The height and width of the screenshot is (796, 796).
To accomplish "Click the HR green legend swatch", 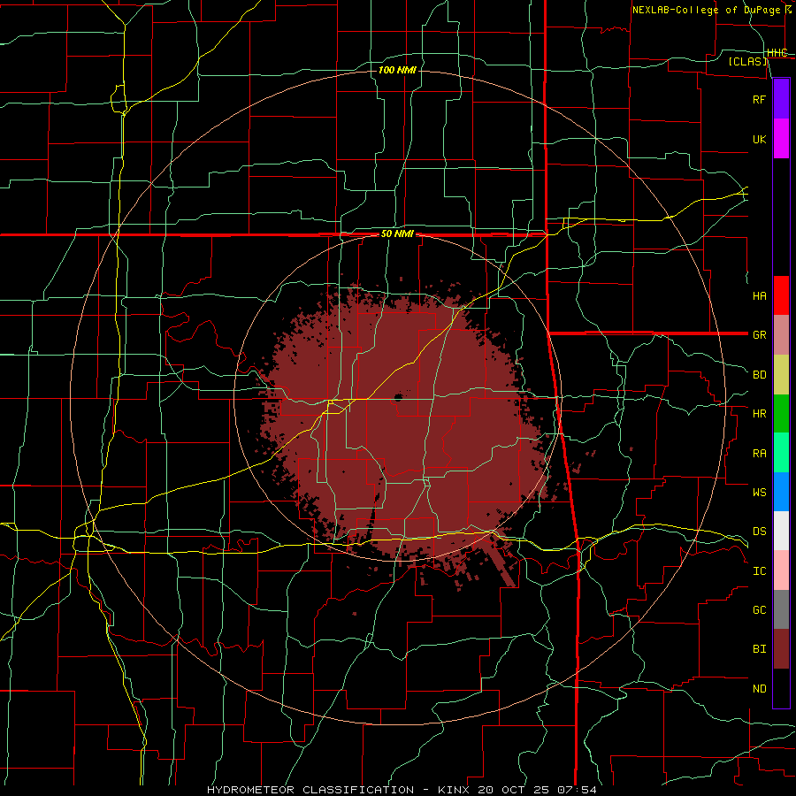I will point(781,413).
